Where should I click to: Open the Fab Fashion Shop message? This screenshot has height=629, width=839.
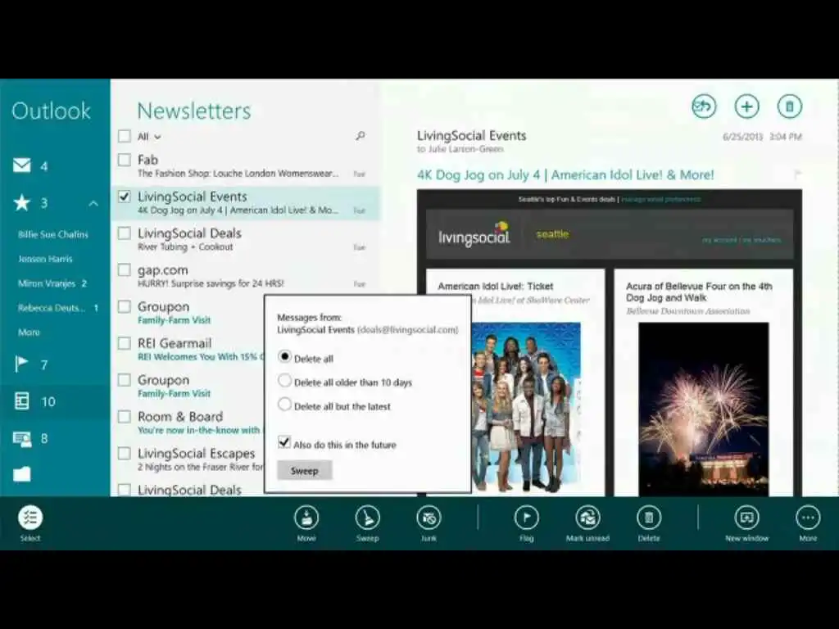(x=246, y=166)
